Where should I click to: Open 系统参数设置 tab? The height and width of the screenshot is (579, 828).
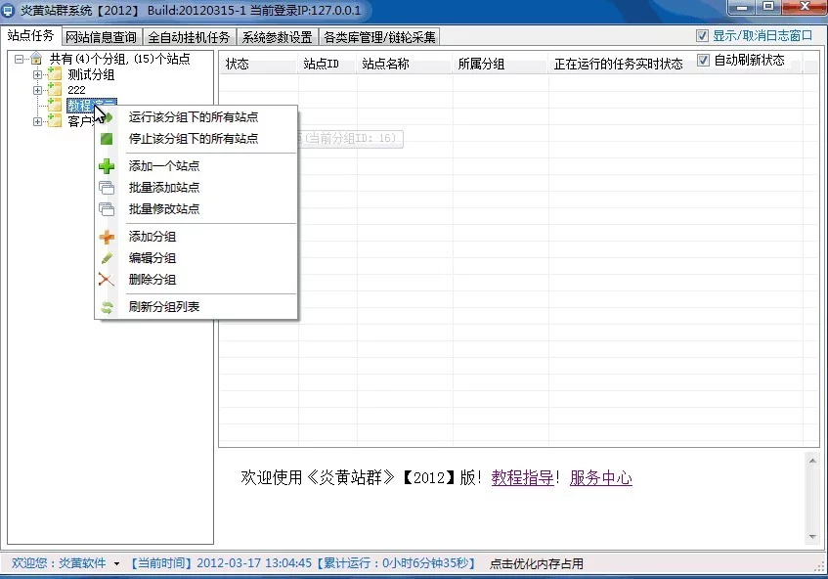278,37
